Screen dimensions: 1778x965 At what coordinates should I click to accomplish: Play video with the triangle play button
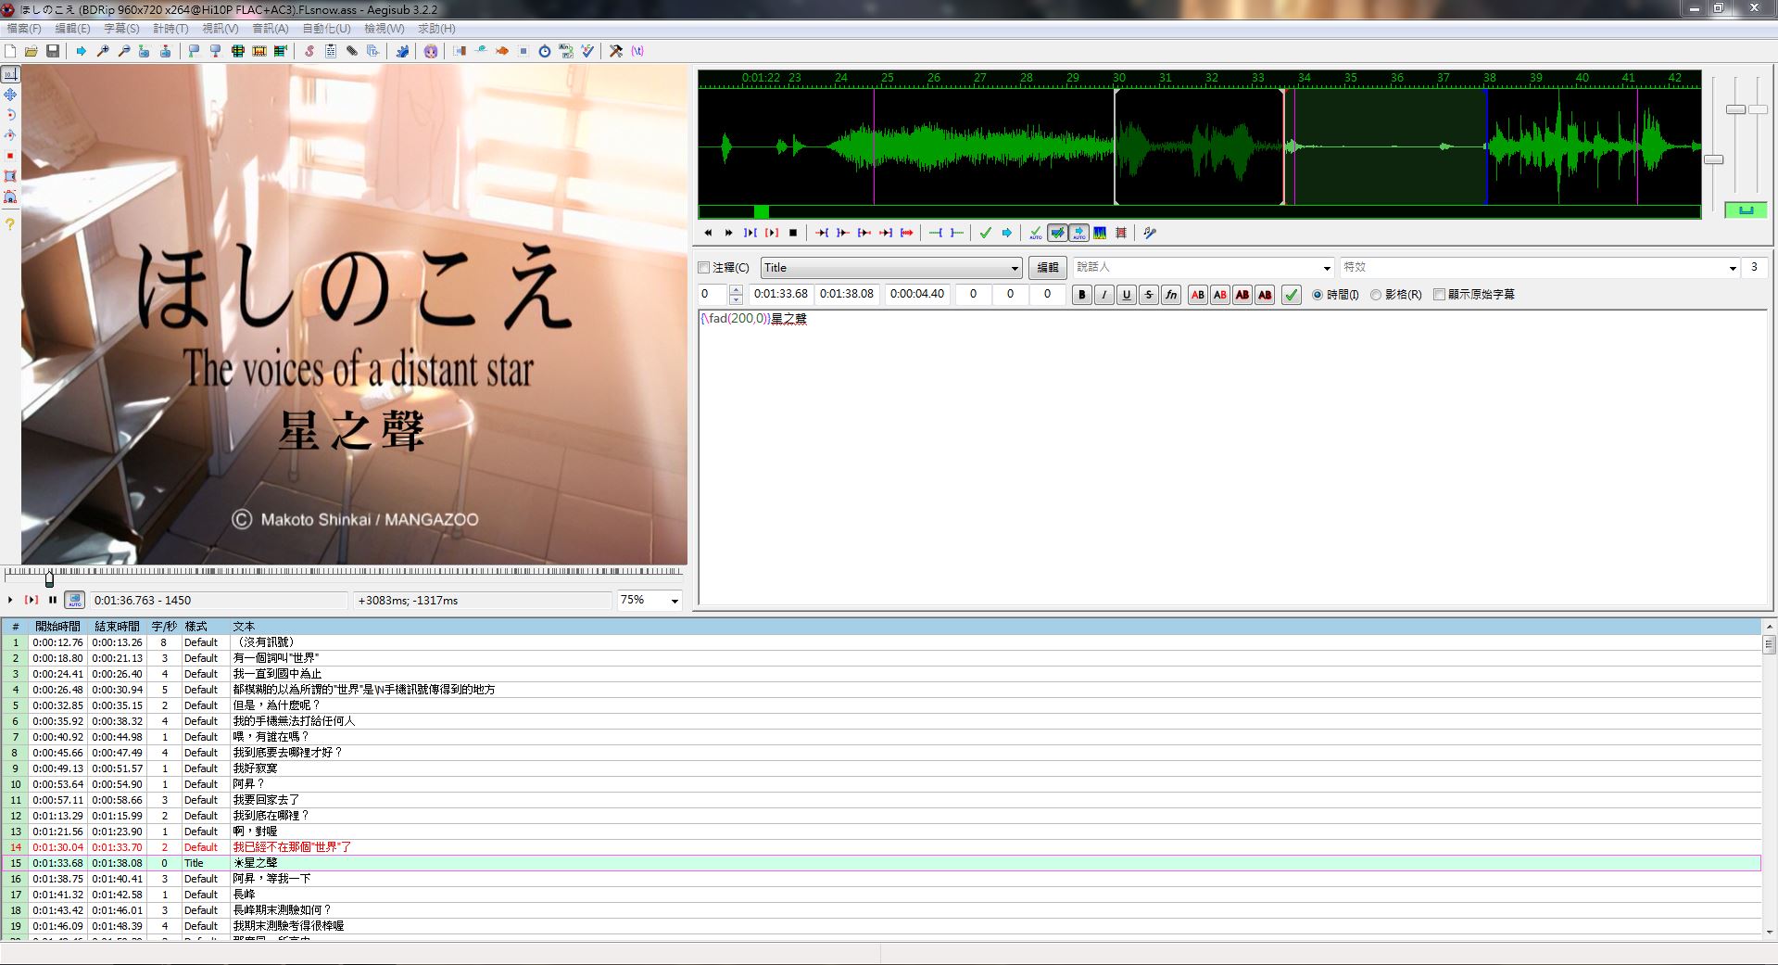pyautogui.click(x=10, y=600)
